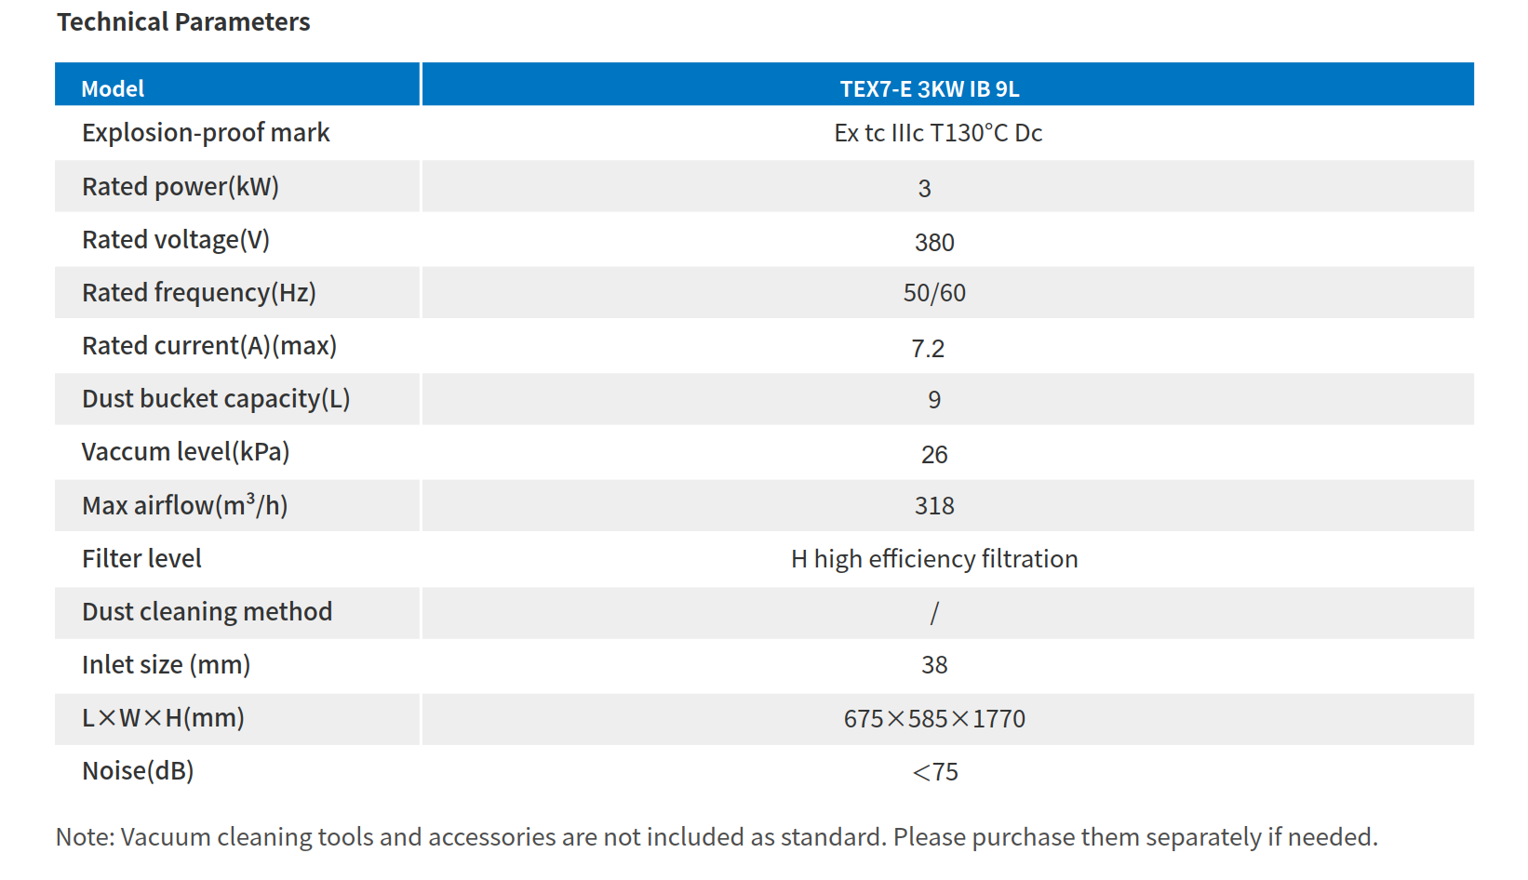Select the Rated current(A)(max) label
The height and width of the screenshot is (880, 1528).
click(209, 346)
